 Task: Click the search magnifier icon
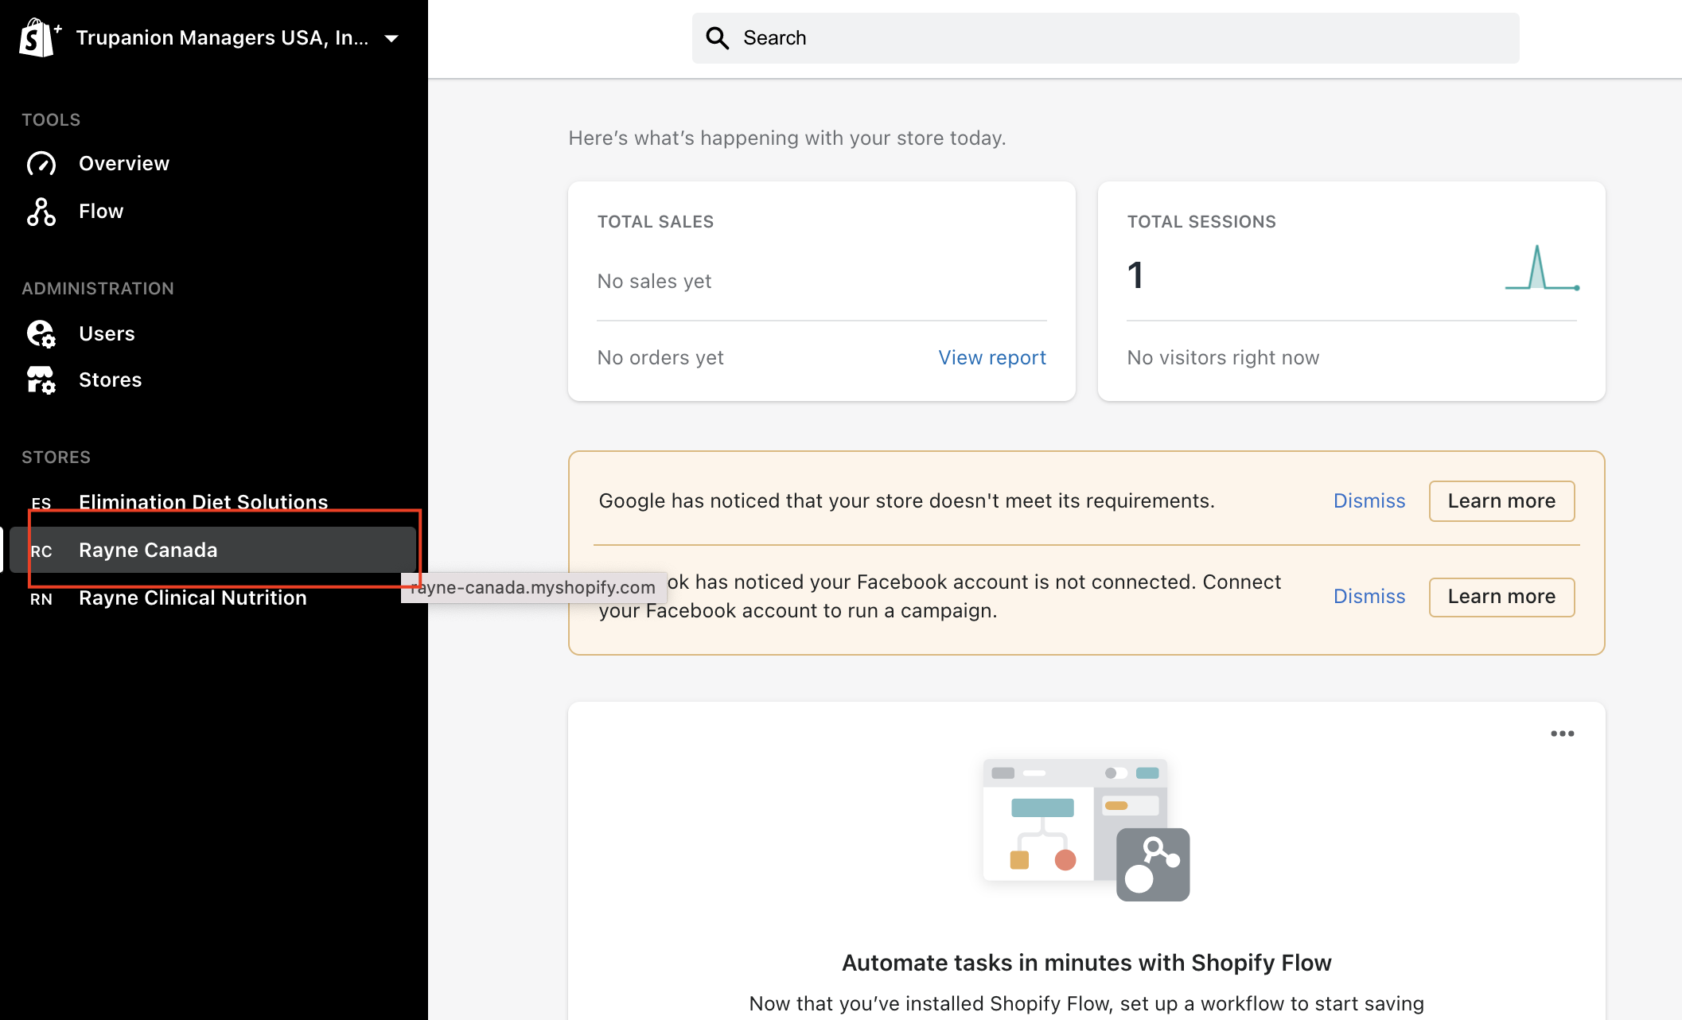coord(718,38)
